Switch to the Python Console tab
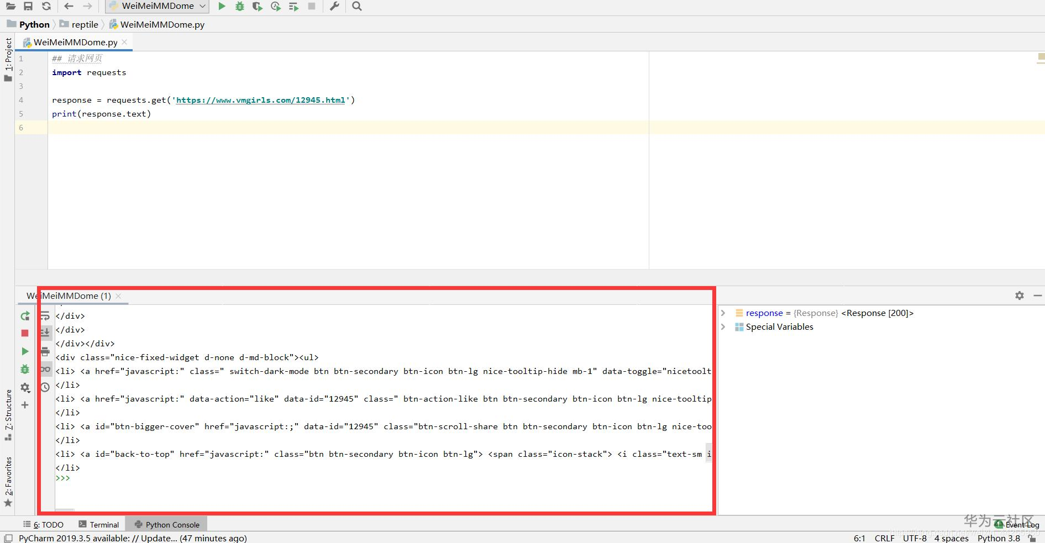 [167, 524]
